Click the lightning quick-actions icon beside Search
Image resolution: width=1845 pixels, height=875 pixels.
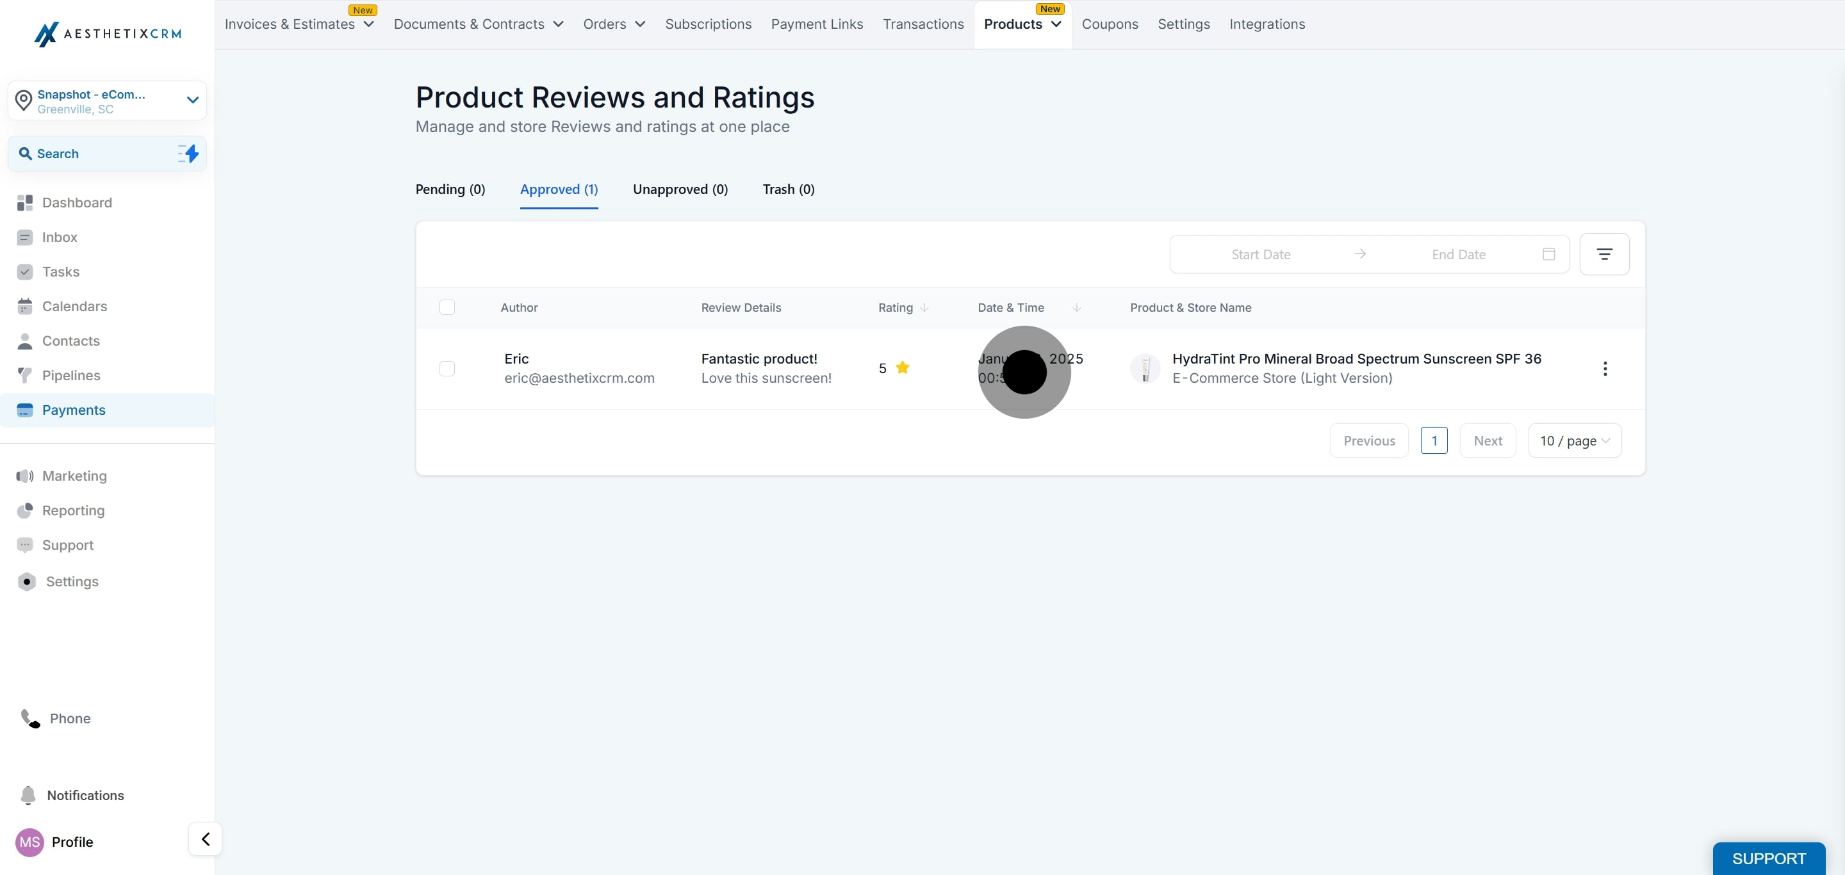188,154
